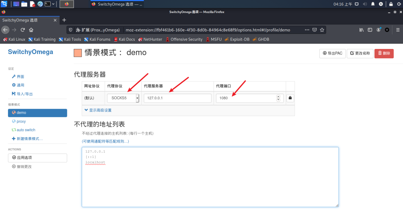Image resolution: width=403 pixels, height=222 pixels.
Task: Click the Firefox account icon
Action: pos(379,30)
